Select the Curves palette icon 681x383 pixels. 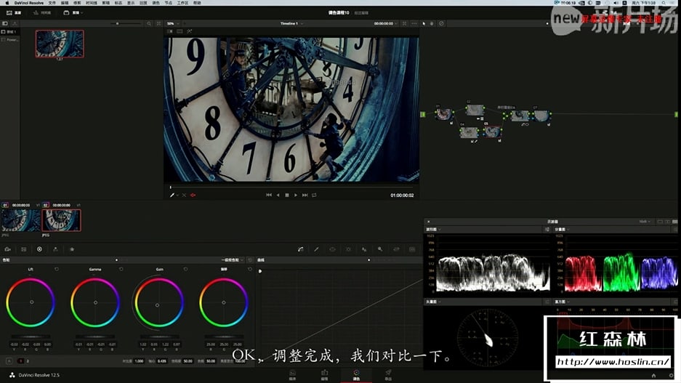coord(301,249)
